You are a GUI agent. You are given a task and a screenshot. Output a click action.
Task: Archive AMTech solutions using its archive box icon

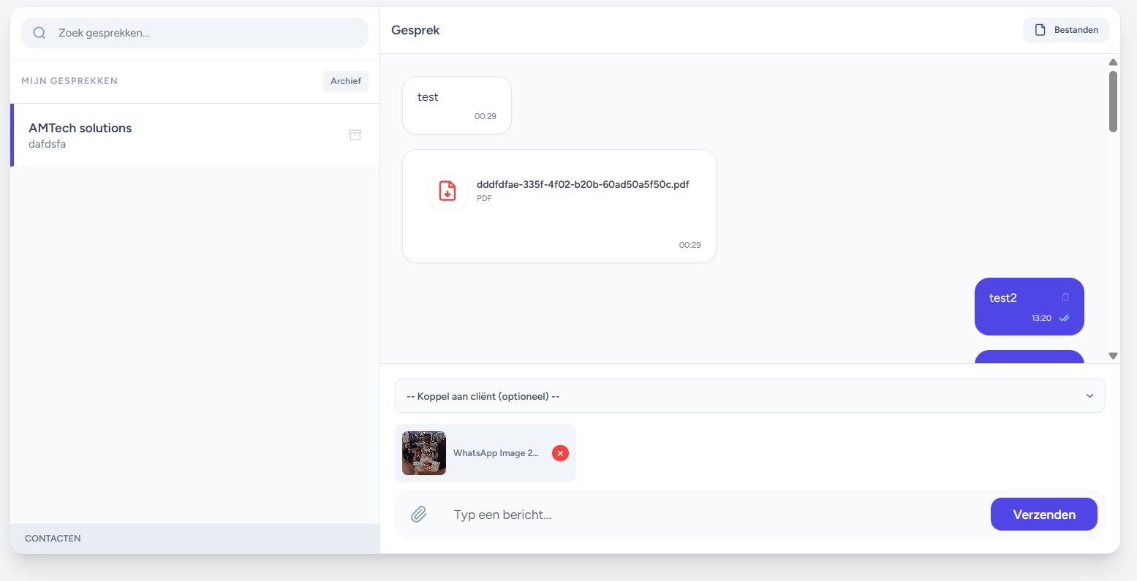point(355,135)
